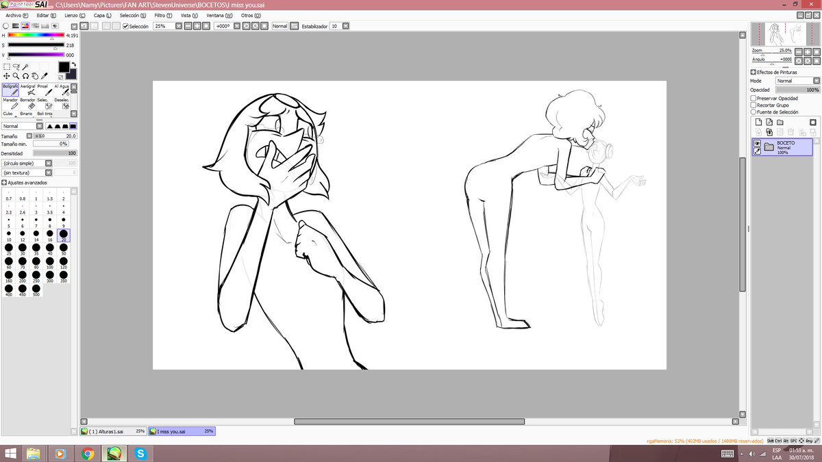
Task: Select the Bolígrafo pen tool
Action: coord(10,91)
